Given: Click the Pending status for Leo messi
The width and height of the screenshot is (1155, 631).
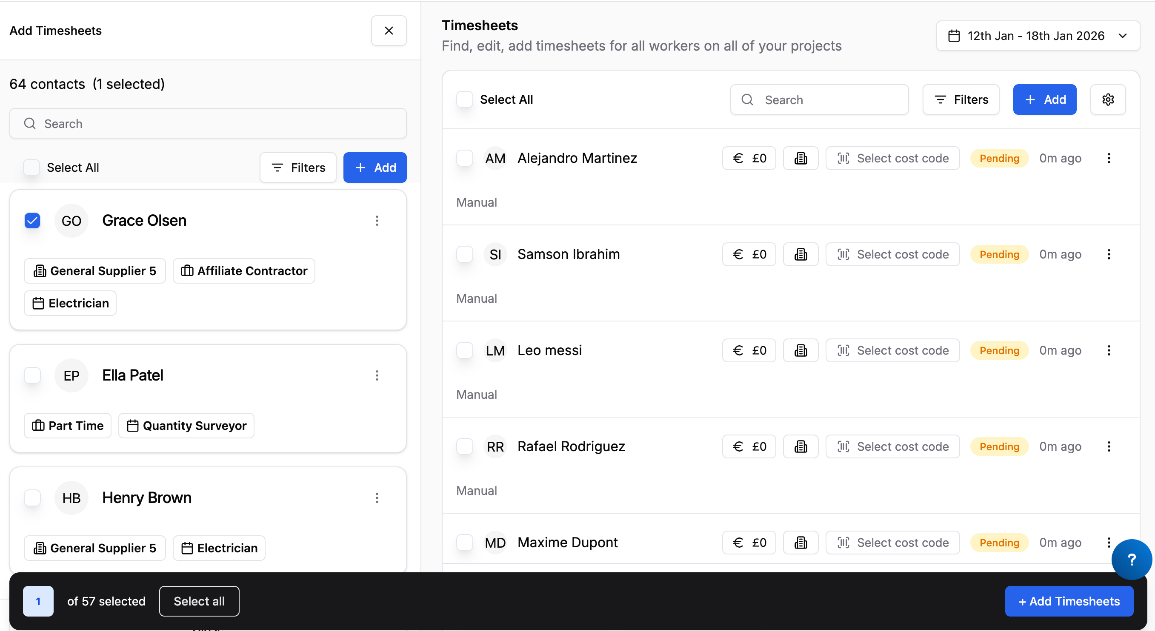Looking at the screenshot, I should point(999,350).
